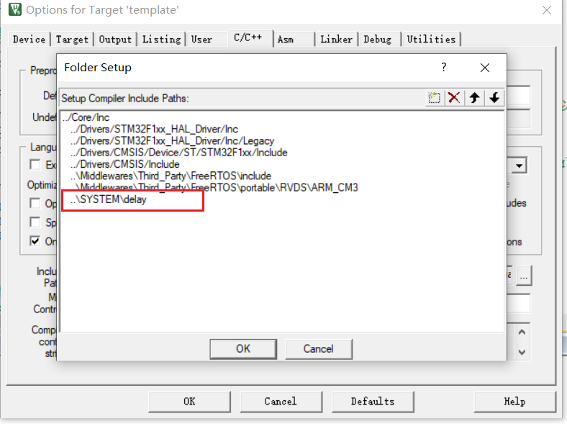Click the include paths browse (...) button

tap(524, 276)
